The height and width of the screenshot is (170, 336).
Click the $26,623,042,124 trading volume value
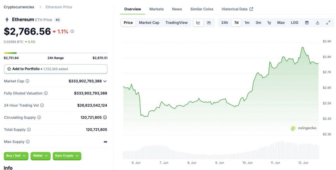click(x=92, y=105)
